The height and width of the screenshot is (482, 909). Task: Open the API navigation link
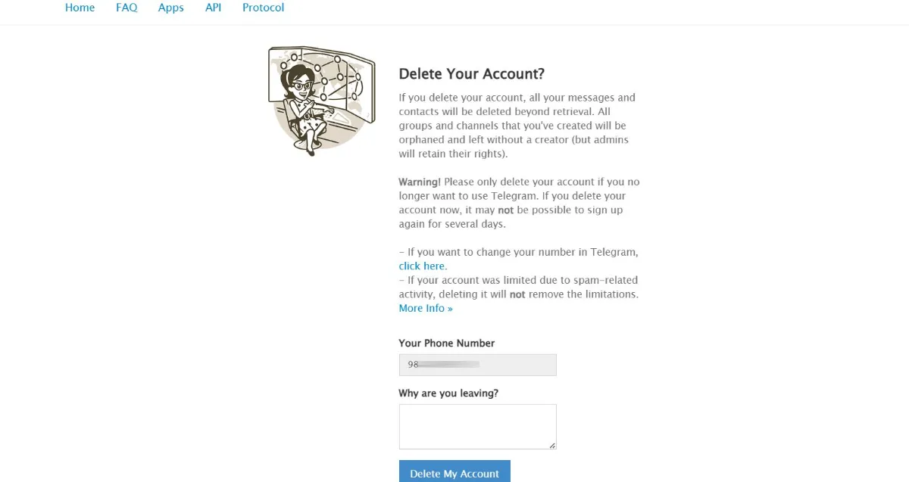pyautogui.click(x=213, y=8)
